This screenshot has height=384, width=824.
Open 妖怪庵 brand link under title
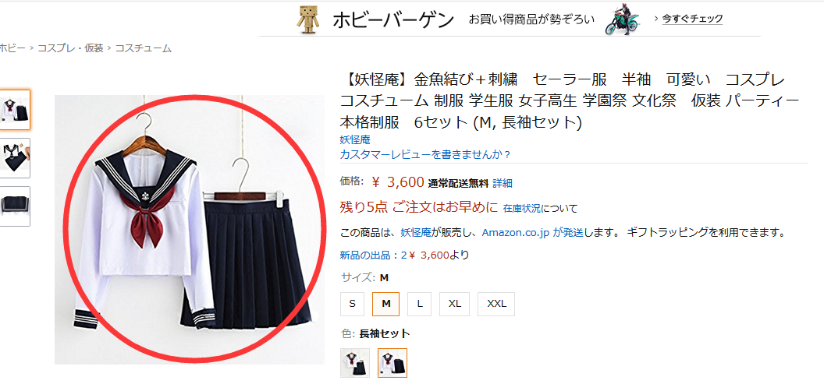355,139
